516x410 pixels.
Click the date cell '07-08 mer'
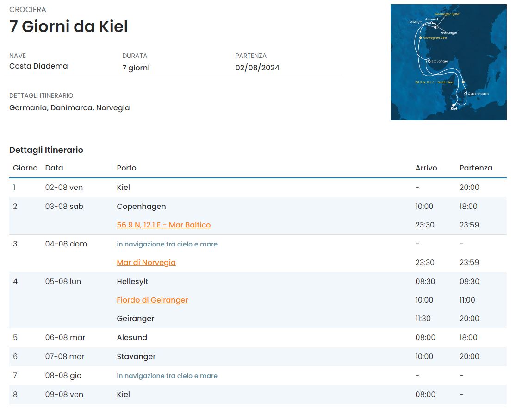point(64,357)
